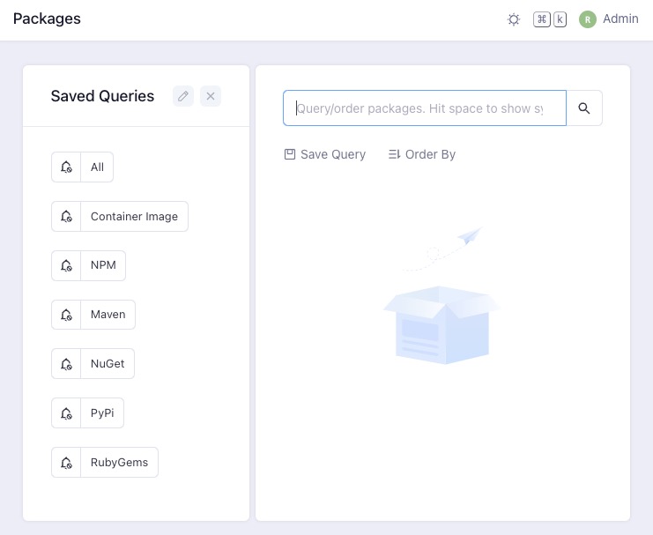
Task: Select the All saved query
Action: [97, 167]
